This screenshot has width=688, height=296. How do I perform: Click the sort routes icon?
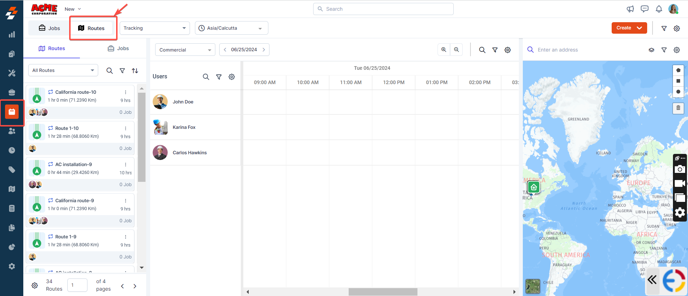pos(135,71)
